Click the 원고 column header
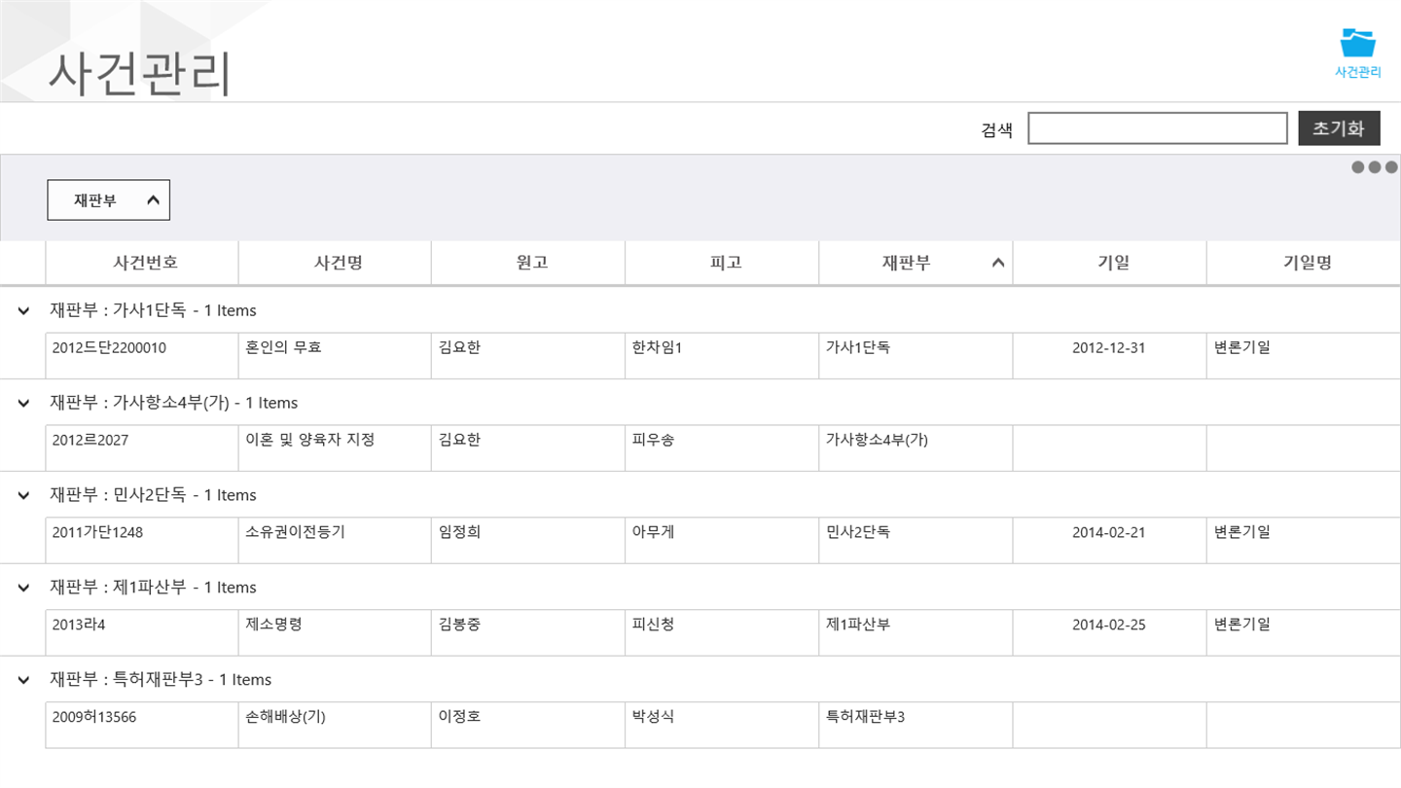 [531, 263]
